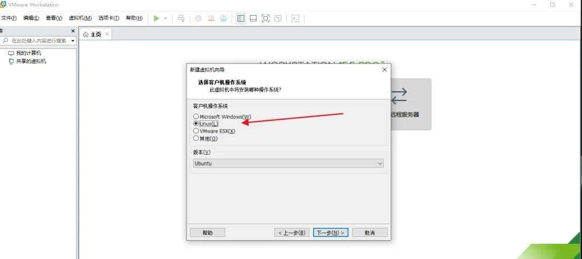582x259 pixels.
Task: Open the snapshot manager icon
Action: click(x=223, y=18)
